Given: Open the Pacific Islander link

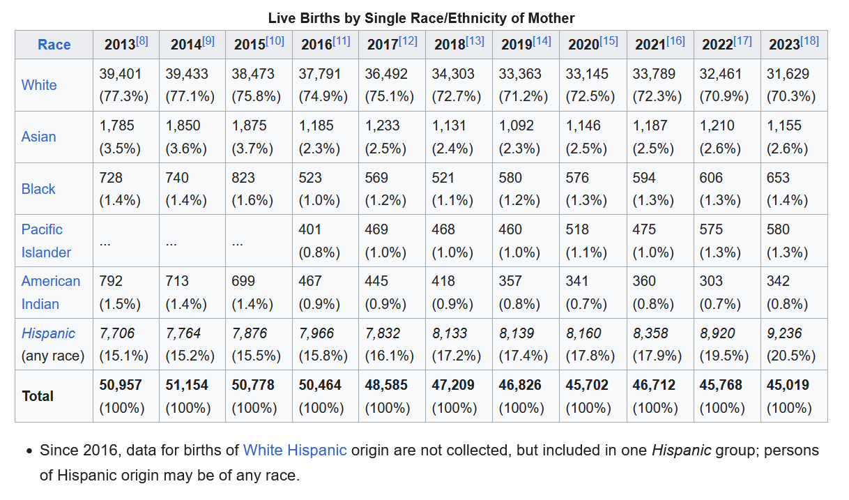Looking at the screenshot, I should coord(46,241).
